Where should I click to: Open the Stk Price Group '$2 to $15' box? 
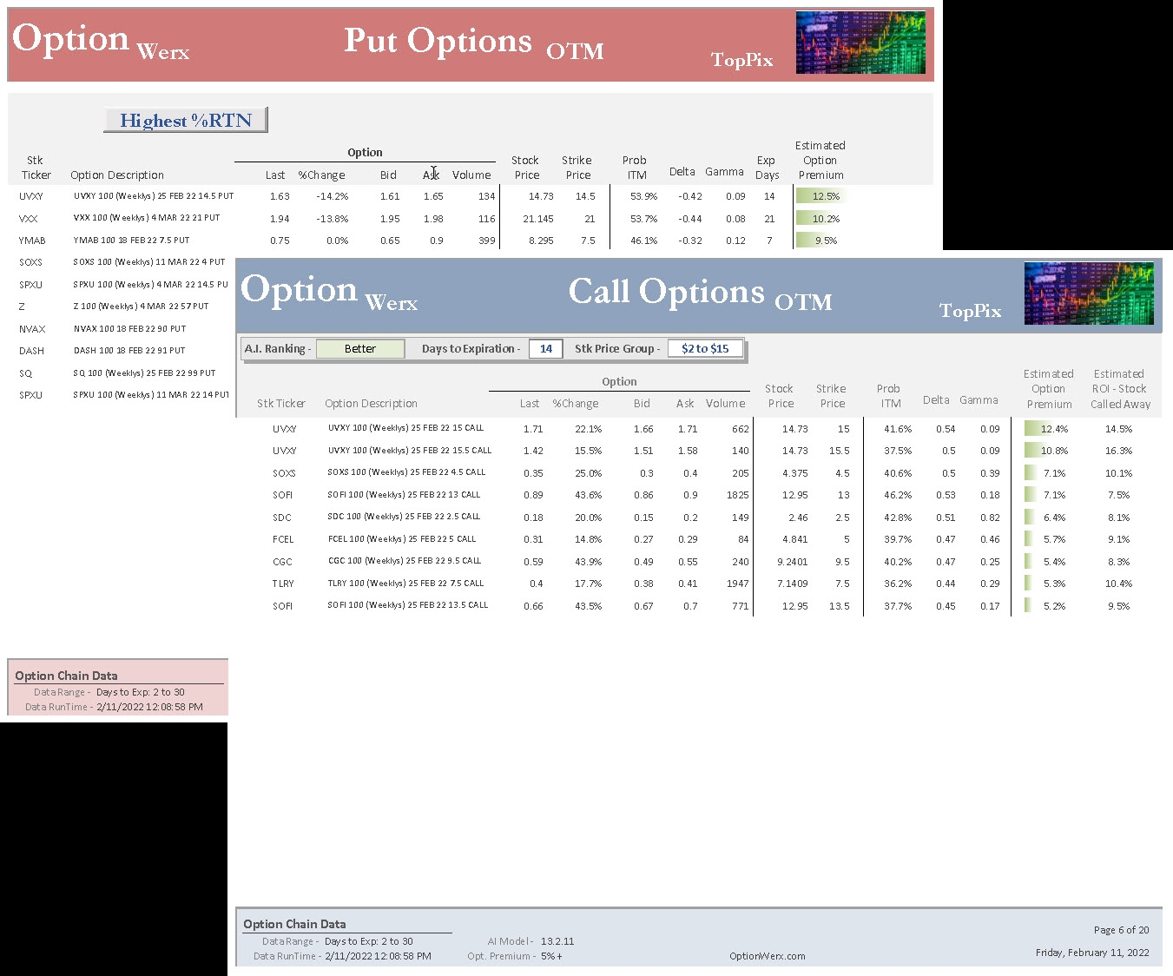point(705,349)
